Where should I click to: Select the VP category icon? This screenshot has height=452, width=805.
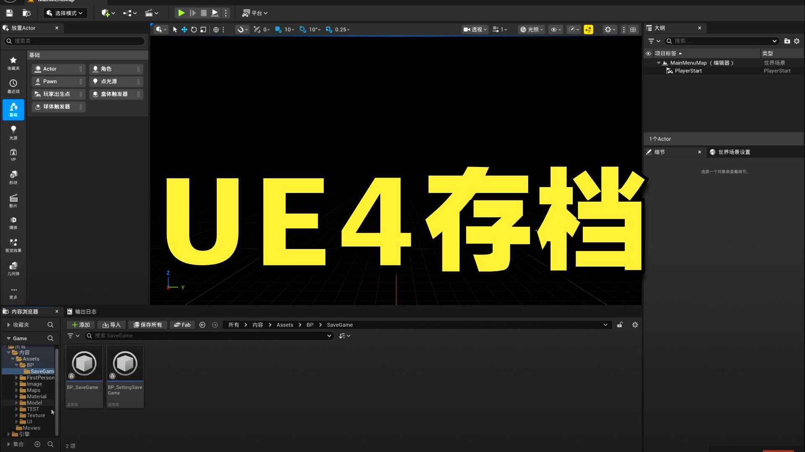coord(13,155)
